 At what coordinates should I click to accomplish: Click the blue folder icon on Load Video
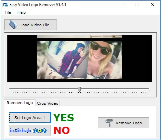[13, 25]
